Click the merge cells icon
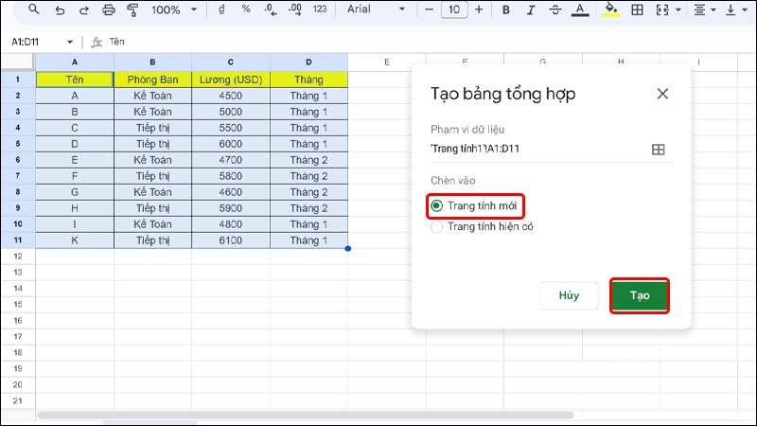This screenshot has width=757, height=426. 662,9
